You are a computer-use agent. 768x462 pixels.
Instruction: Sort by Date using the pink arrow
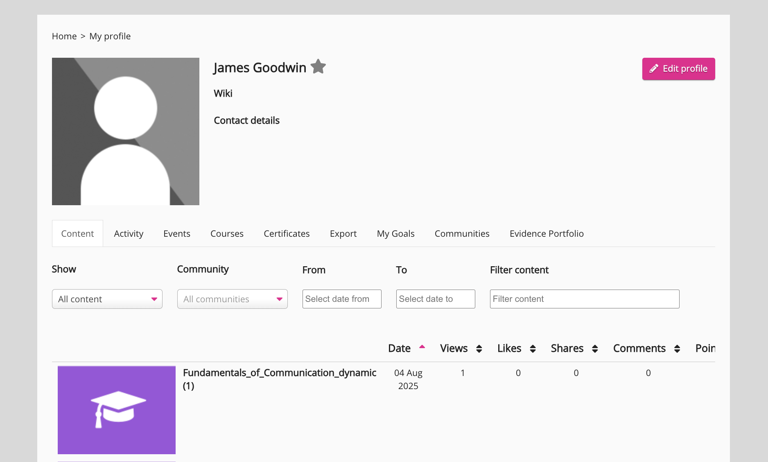[x=422, y=347]
